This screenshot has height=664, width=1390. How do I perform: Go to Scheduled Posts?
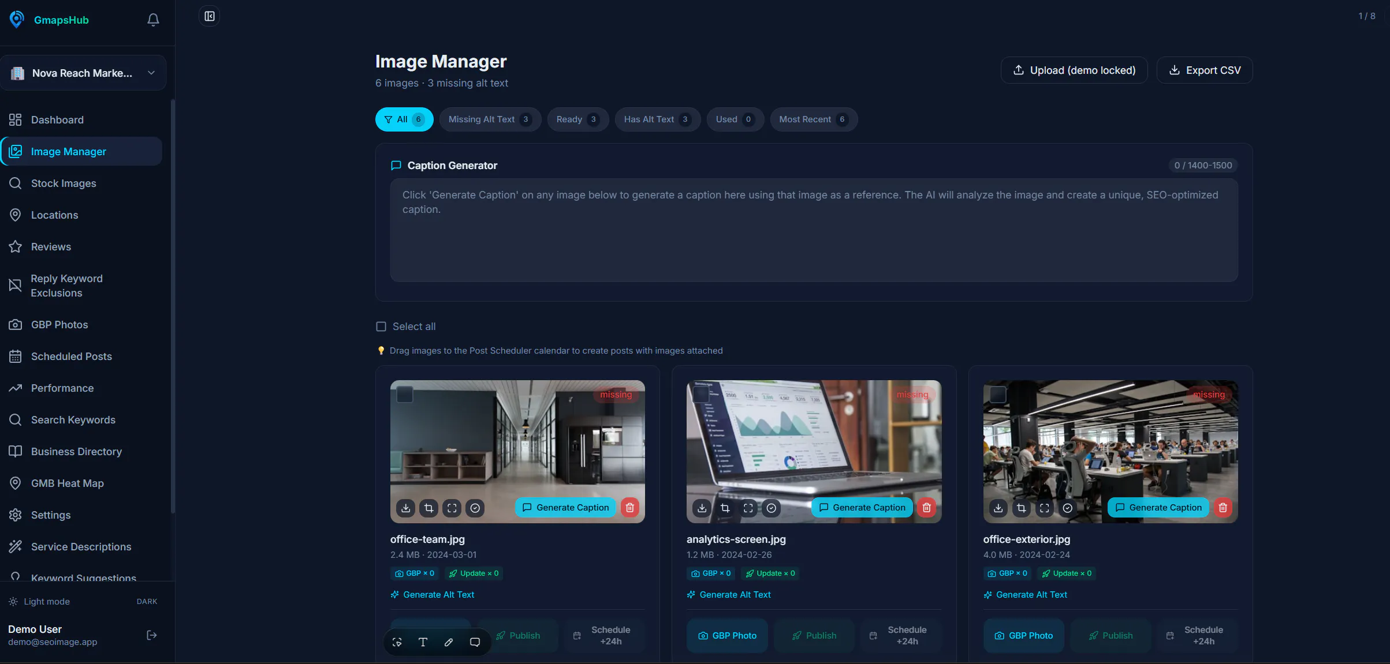[81, 356]
